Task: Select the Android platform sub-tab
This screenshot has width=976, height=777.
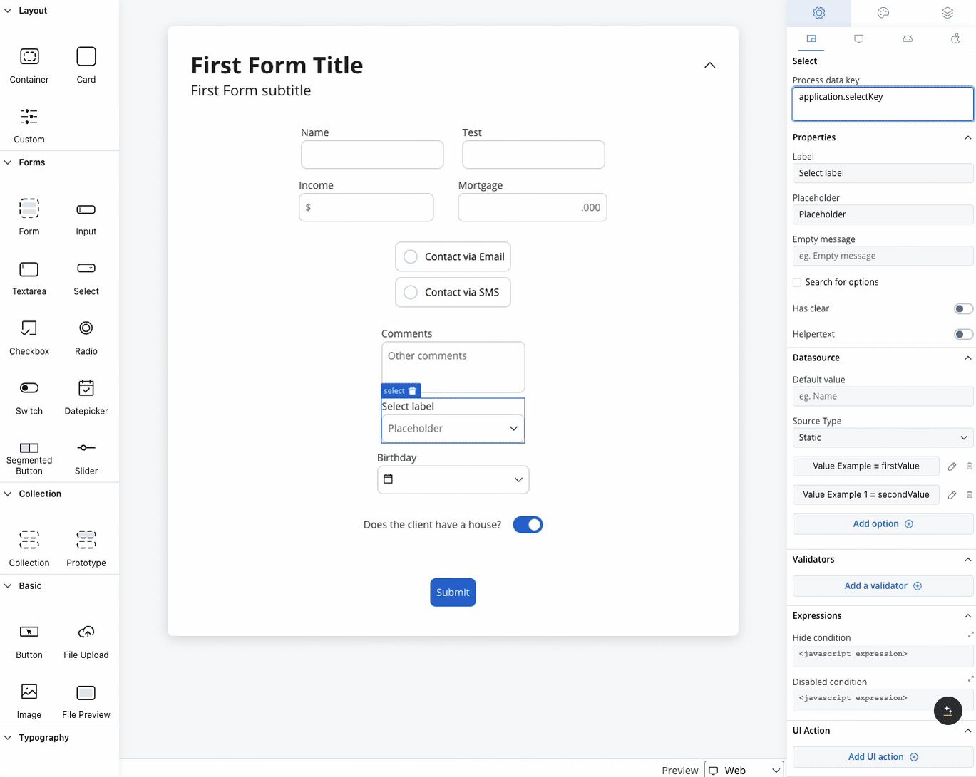Action: pyautogui.click(x=907, y=39)
